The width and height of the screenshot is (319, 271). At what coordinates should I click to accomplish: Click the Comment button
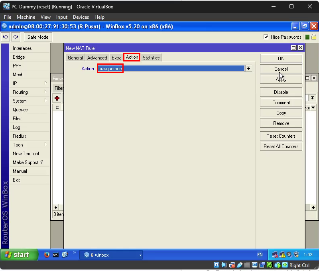click(281, 103)
